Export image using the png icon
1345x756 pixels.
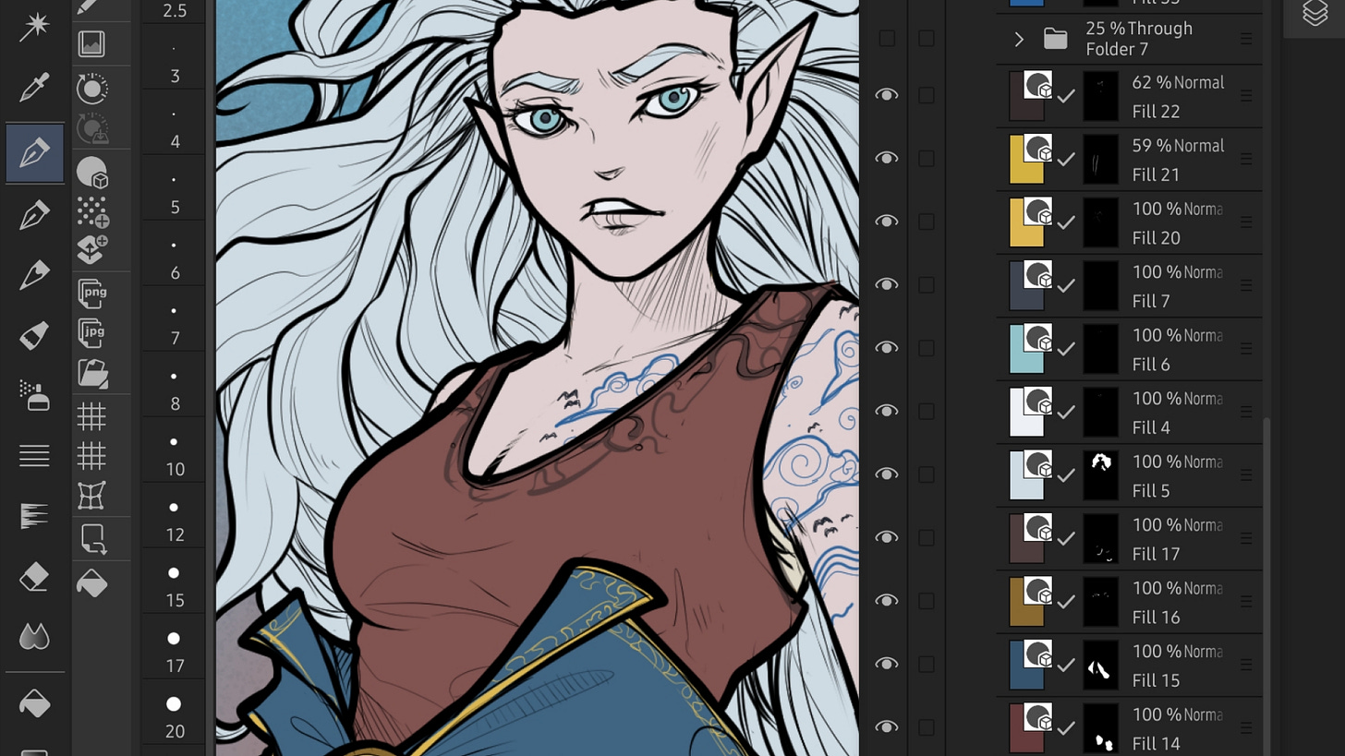(x=92, y=294)
